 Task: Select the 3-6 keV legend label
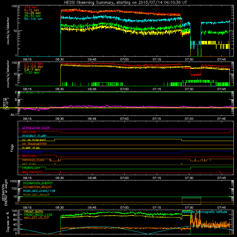(x=31, y=7)
